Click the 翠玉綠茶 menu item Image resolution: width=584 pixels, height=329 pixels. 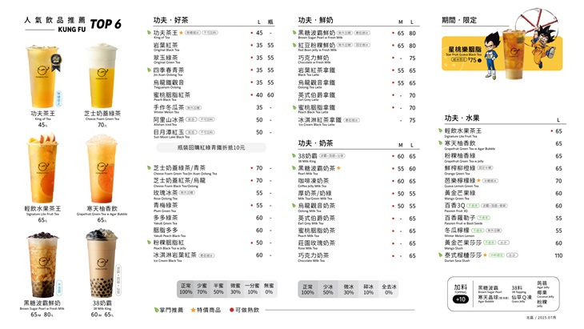coord(166,58)
